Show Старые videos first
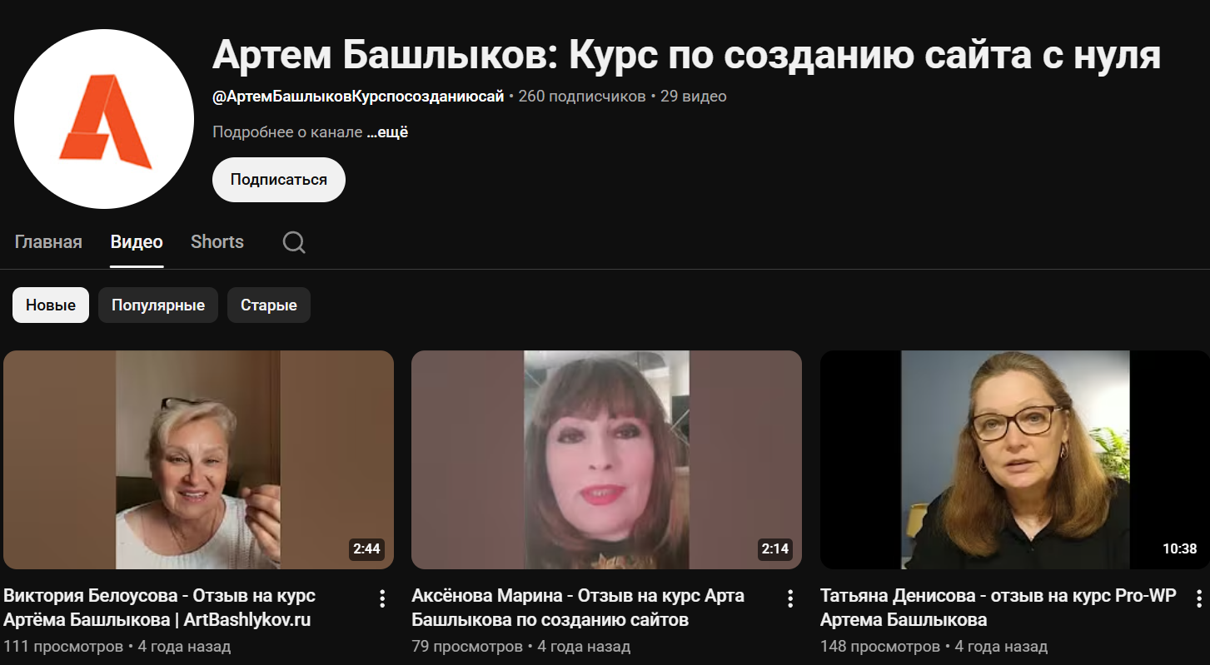 click(269, 305)
